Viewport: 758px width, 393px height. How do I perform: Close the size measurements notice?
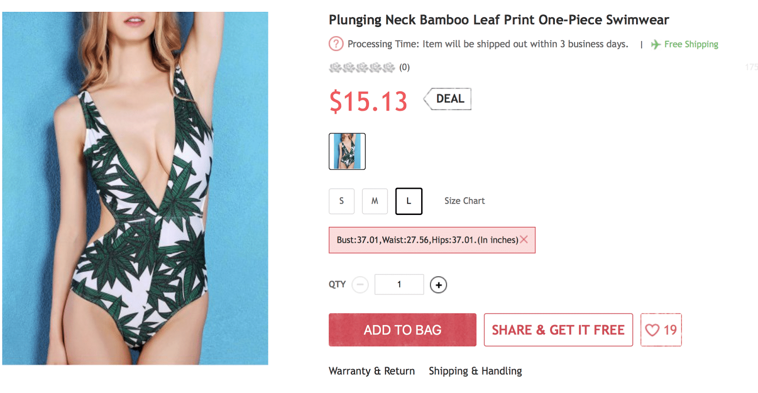point(524,240)
